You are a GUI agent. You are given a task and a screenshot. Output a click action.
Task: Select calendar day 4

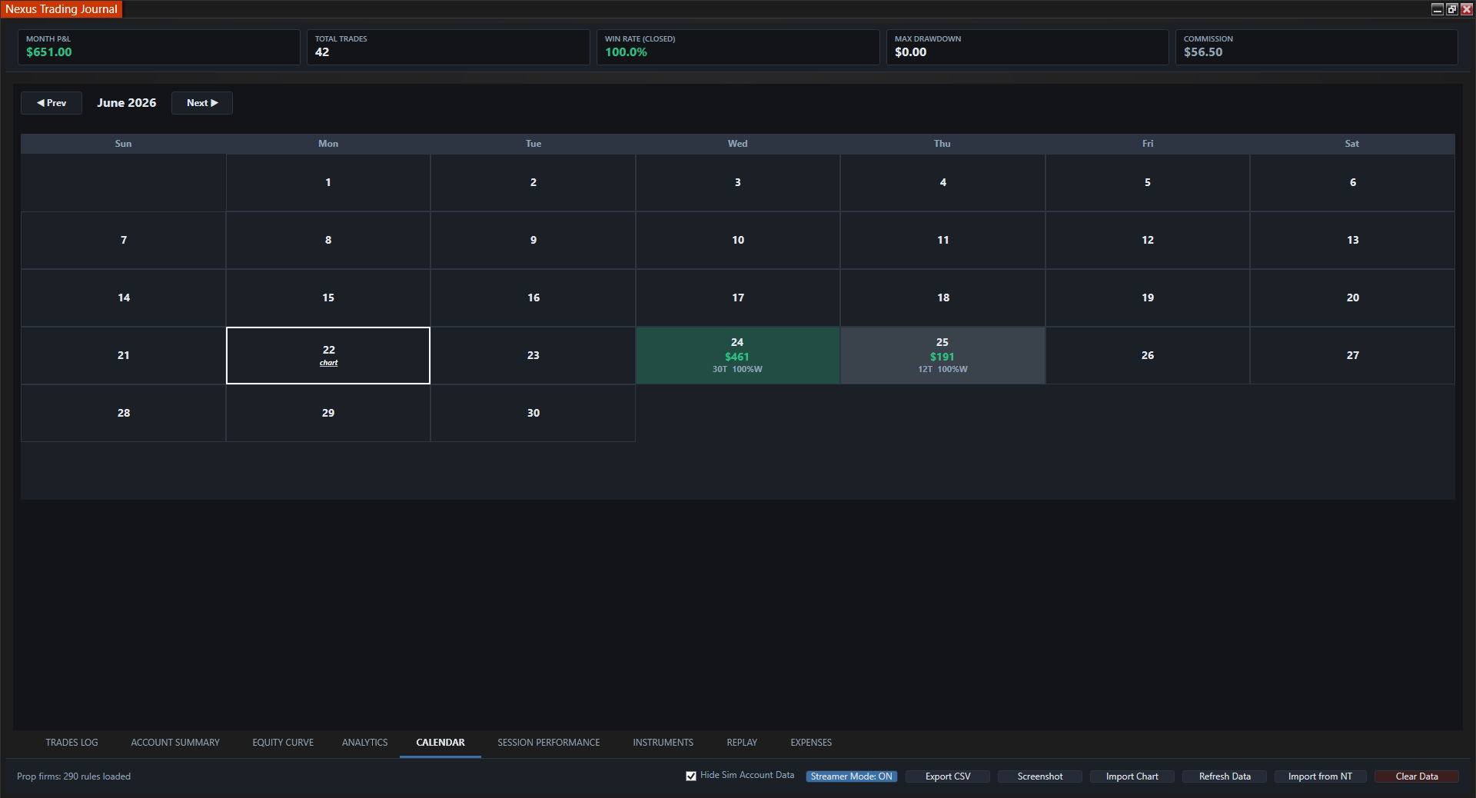pos(942,183)
